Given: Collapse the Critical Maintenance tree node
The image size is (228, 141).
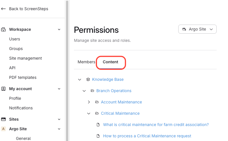Looking at the screenshot, I should (x=89, y=113).
